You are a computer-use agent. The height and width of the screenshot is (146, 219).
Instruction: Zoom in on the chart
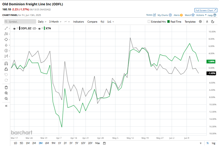pos(6,93)
